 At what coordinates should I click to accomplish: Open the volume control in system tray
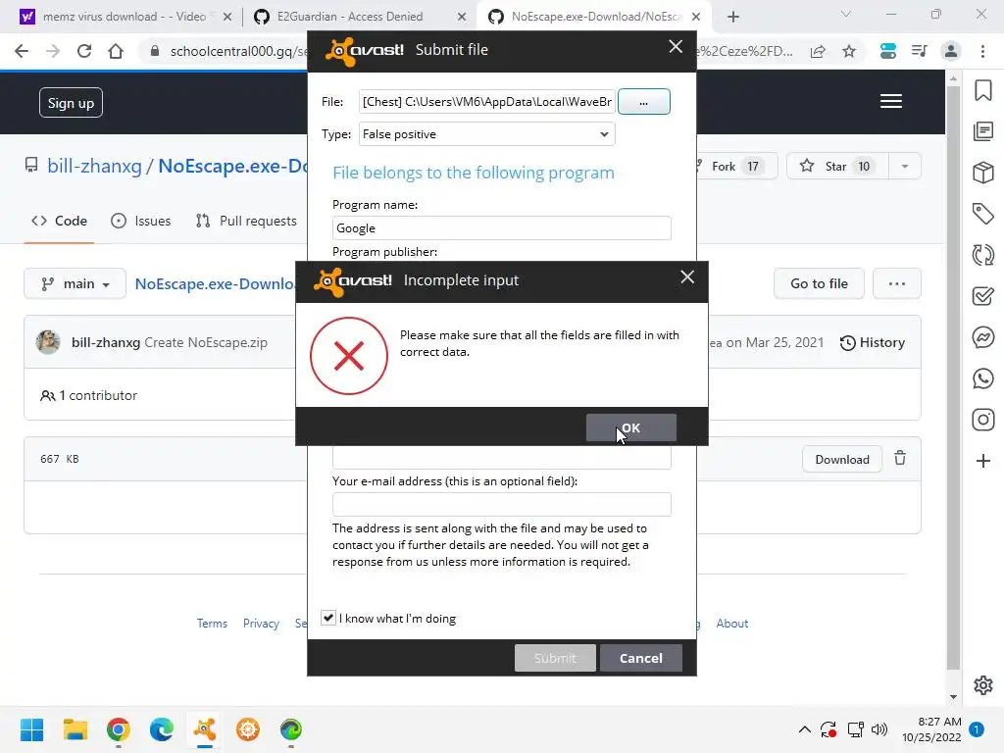point(879,729)
